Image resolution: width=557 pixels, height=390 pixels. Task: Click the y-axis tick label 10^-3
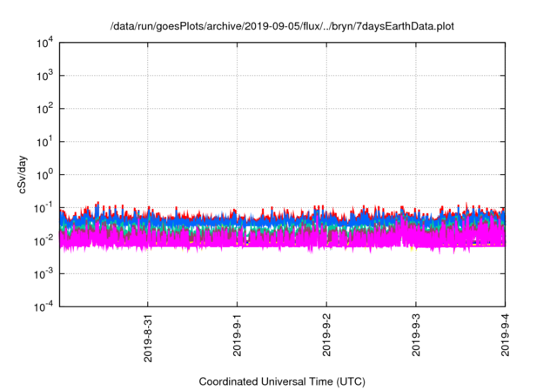coord(44,274)
